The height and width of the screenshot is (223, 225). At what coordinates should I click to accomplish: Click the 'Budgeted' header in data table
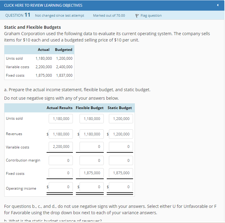pyautogui.click(x=64, y=50)
